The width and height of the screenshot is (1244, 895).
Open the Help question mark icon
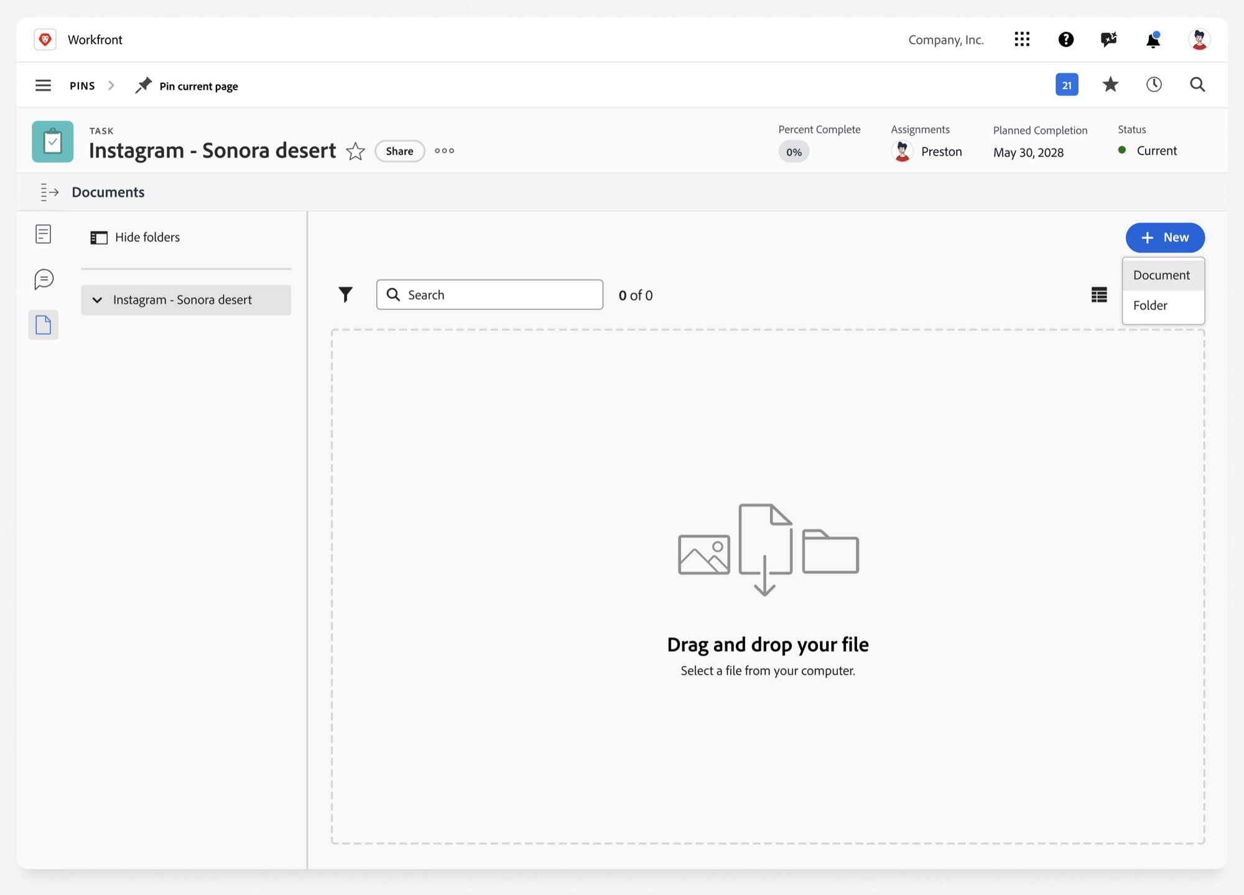tap(1066, 39)
